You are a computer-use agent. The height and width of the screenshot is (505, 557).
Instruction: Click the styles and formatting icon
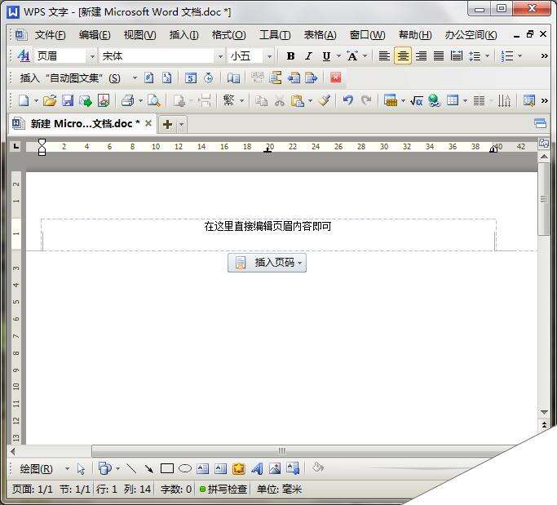coord(24,55)
